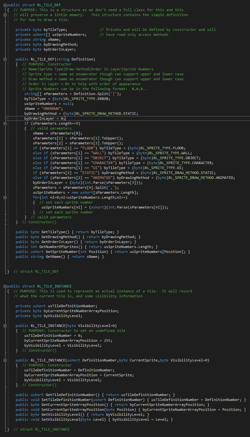Click the "ANIMATED" drawing method check line
250x437 pixels.
coord(134,178)
